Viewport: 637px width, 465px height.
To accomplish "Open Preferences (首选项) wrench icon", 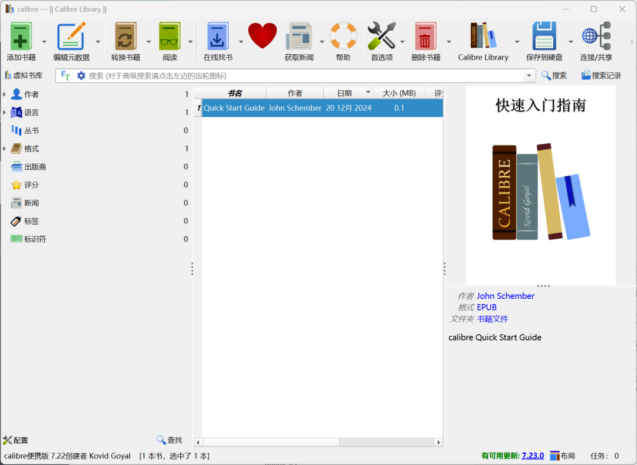I will pyautogui.click(x=382, y=37).
